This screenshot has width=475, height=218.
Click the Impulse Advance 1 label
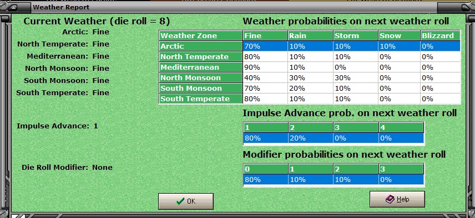coord(57,126)
